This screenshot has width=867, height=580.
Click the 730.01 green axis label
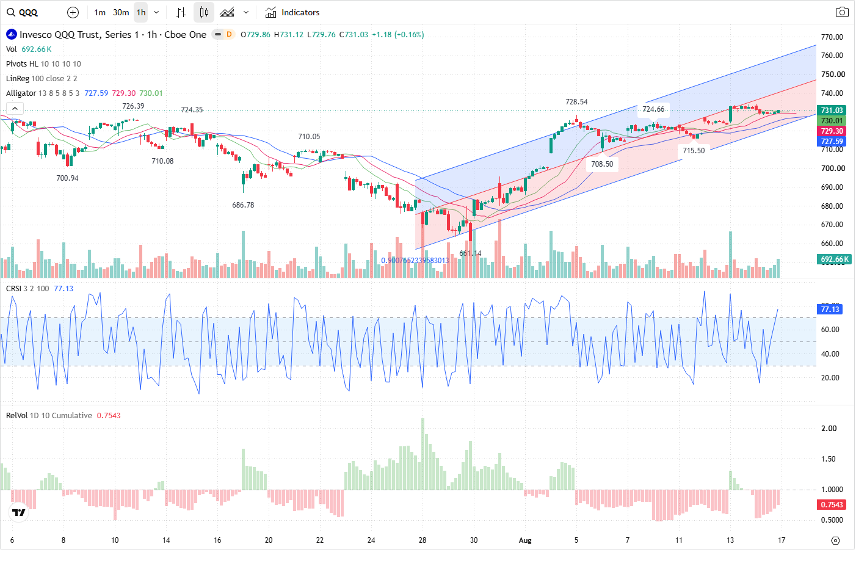click(x=832, y=121)
